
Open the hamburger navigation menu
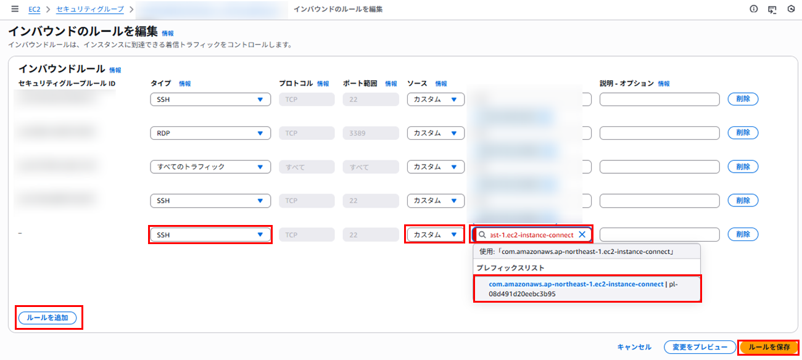click(15, 9)
